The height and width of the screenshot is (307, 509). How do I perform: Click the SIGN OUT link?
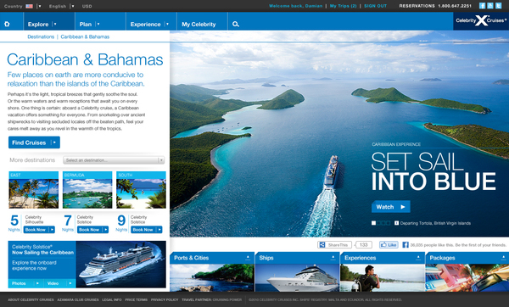(x=375, y=6)
